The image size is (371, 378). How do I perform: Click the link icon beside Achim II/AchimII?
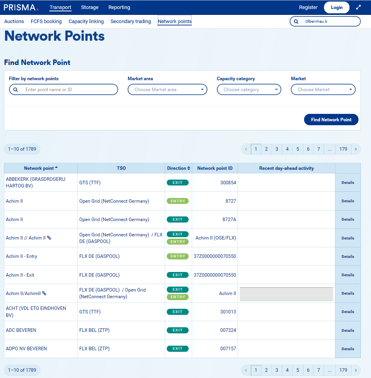click(x=44, y=293)
